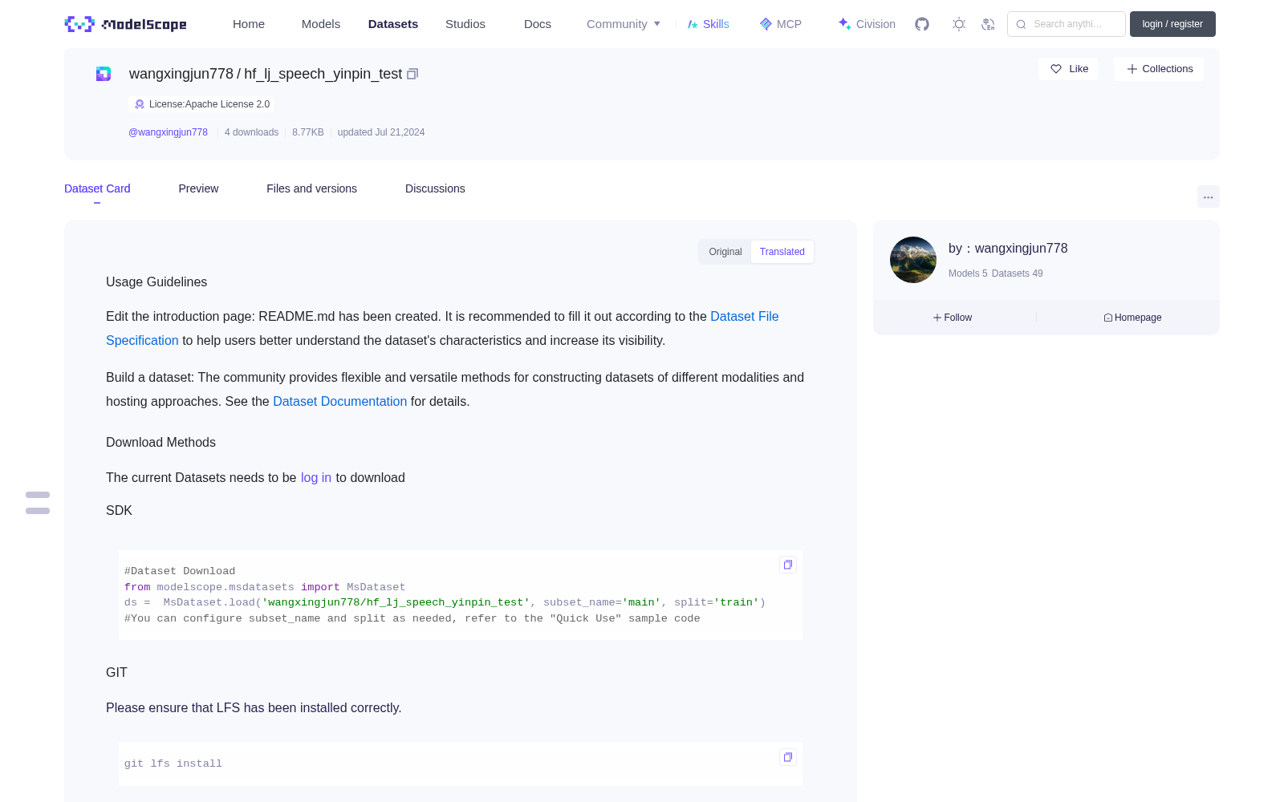Viewport: 1284px width, 802px height.
Task: Open the ModelScope logo homepage
Action: [x=125, y=24]
